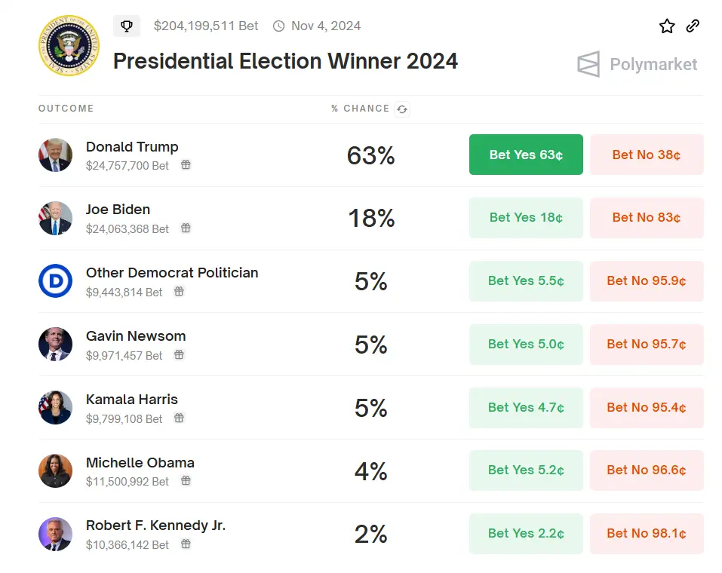Viewport: 722px width, 573px height.
Task: Bet No 95.7¢ on Gavin Newsom
Action: point(647,345)
